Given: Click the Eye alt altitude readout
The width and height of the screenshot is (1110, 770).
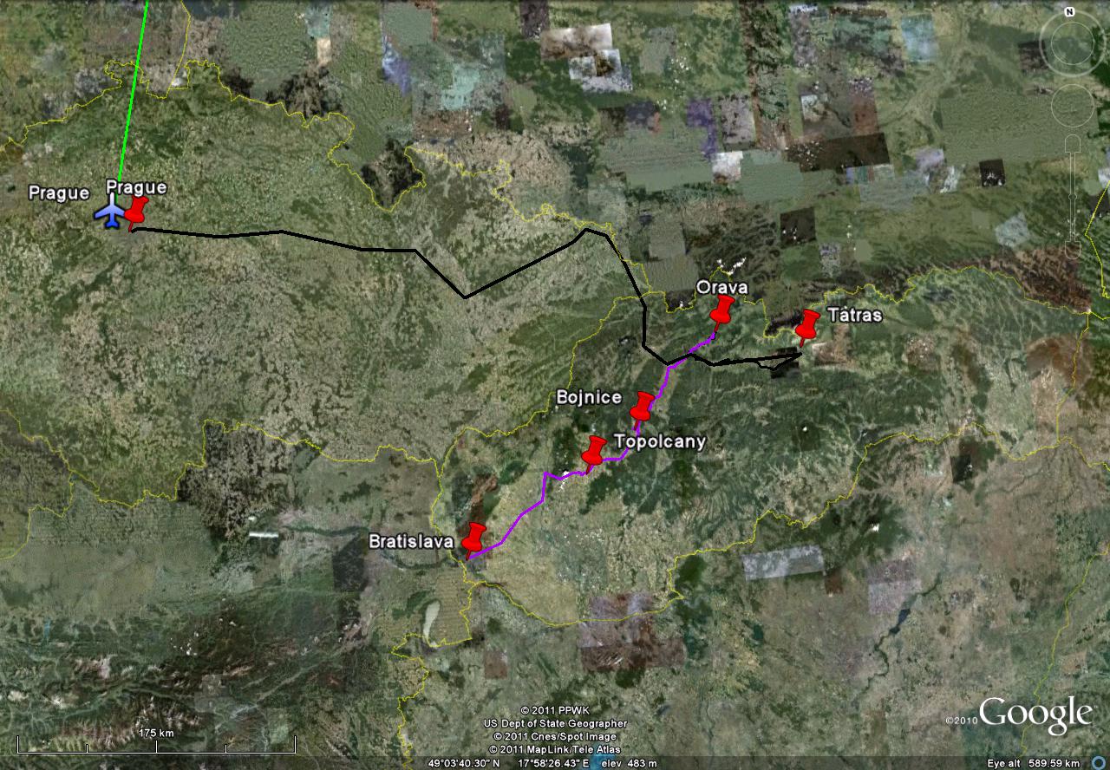Looking at the screenshot, I should pos(1034,763).
